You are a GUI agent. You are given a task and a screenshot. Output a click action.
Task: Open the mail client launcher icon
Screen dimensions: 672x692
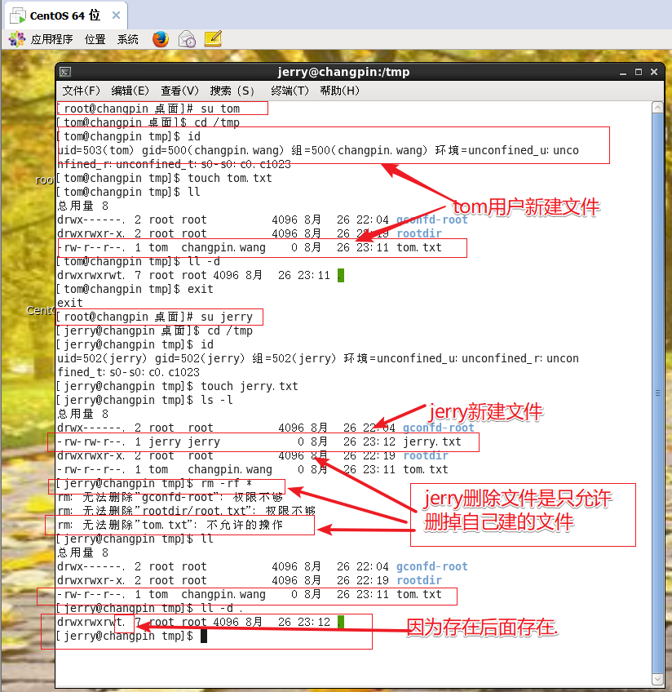click(x=187, y=39)
